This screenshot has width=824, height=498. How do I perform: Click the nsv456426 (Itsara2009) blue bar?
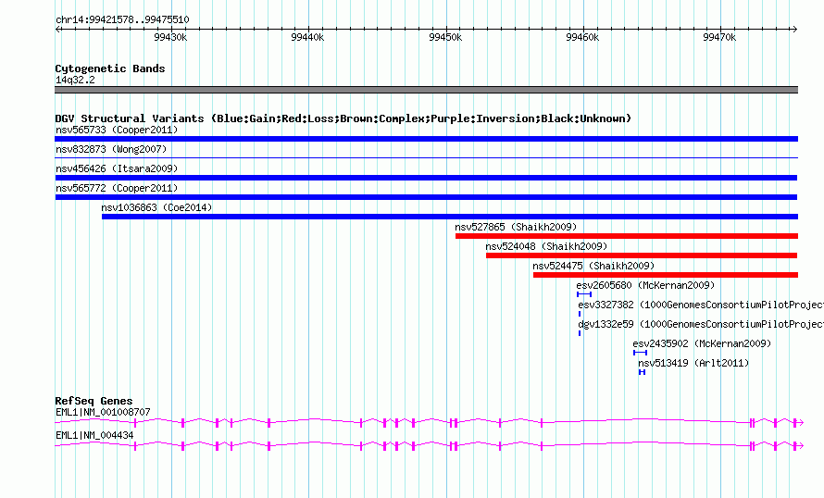[426, 178]
